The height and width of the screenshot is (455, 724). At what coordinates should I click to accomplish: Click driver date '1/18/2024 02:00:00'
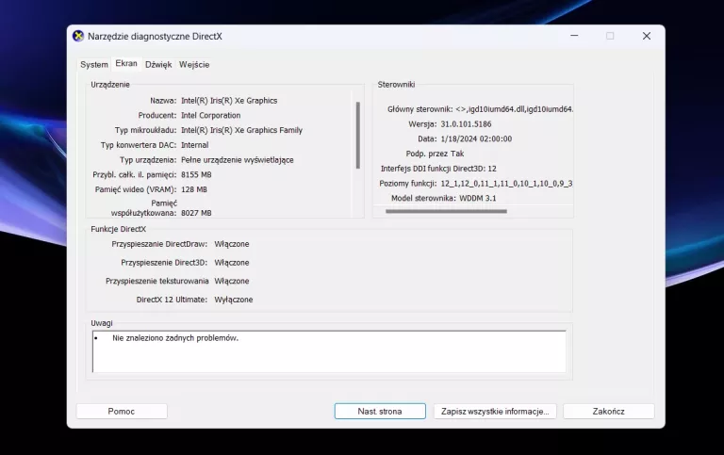[x=476, y=138]
